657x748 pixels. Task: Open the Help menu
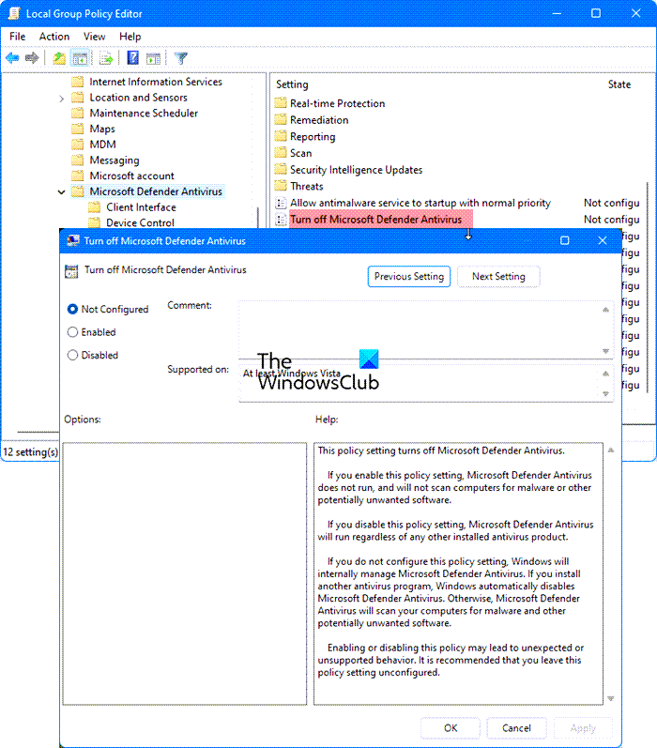tap(130, 37)
